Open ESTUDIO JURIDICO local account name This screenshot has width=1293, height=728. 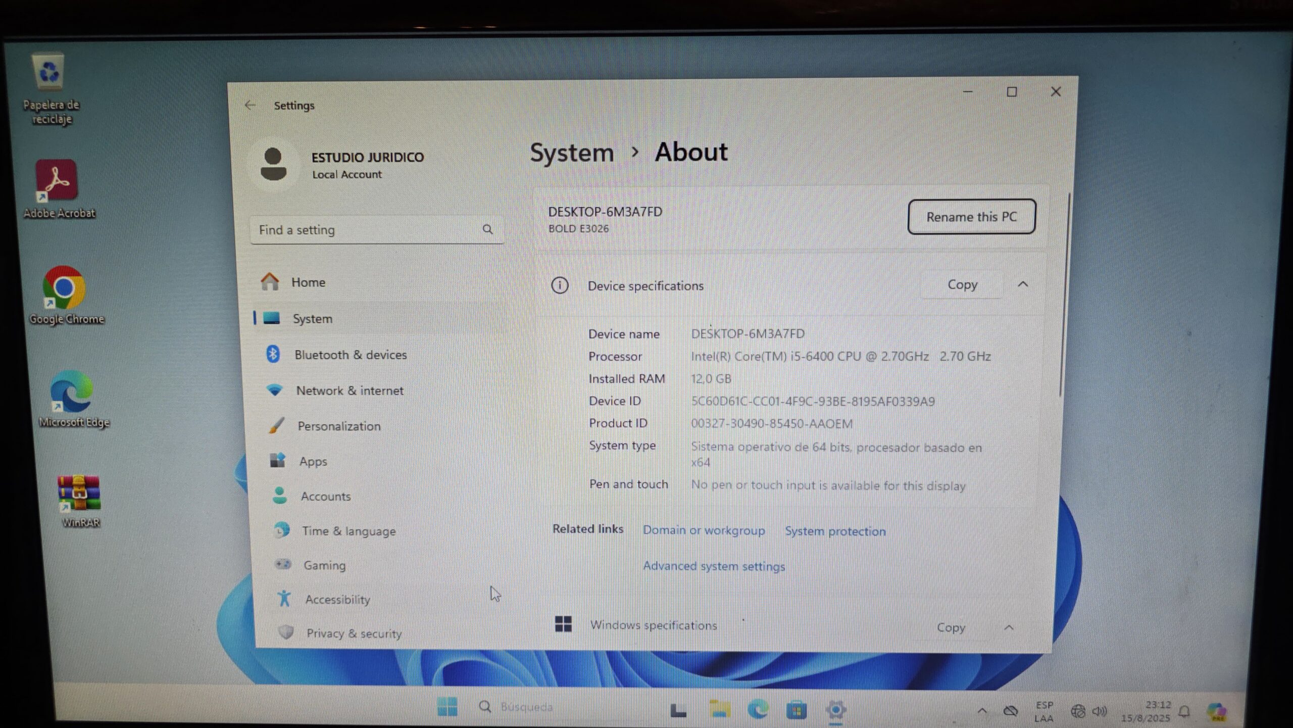pos(368,157)
